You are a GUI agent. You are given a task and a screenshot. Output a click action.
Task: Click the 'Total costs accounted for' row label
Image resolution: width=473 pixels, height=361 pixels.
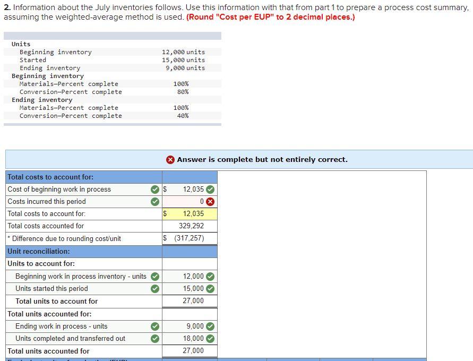click(46, 226)
